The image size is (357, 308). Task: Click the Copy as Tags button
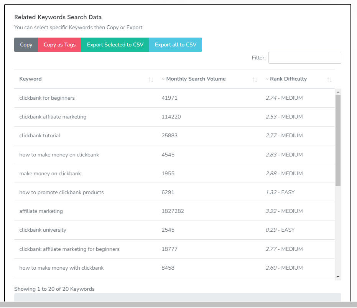pyautogui.click(x=59, y=44)
